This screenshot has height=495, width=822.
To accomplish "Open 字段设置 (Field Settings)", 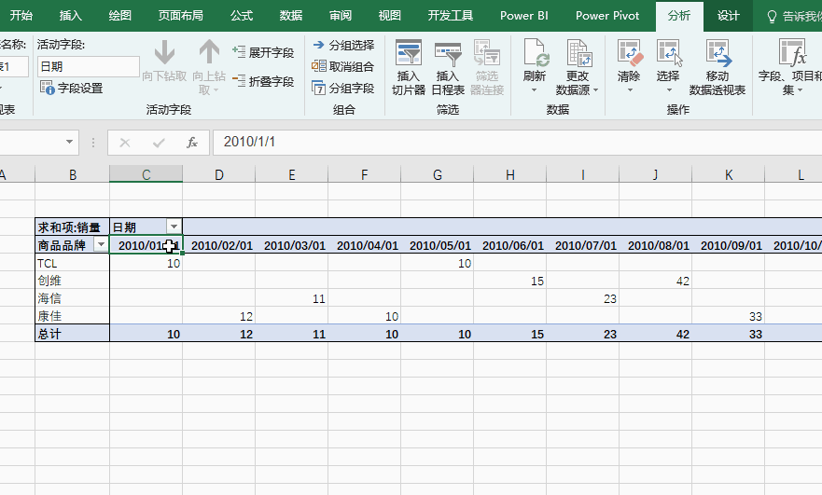I will [72, 88].
